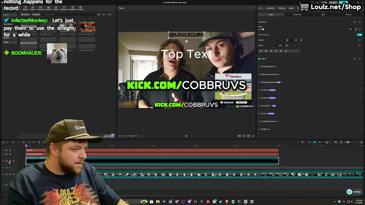Open the AI avatar panel
365x205 pixels.
point(81,8)
